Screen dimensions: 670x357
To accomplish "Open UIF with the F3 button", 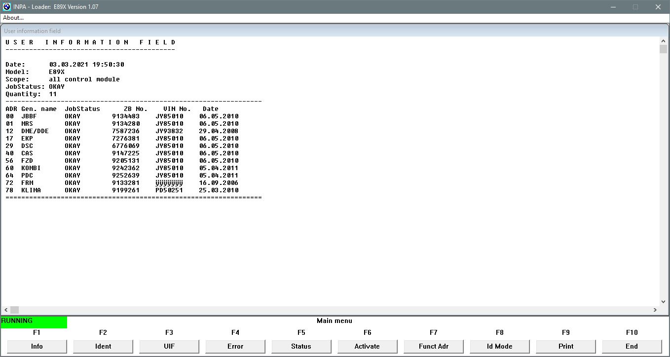I will (169, 346).
